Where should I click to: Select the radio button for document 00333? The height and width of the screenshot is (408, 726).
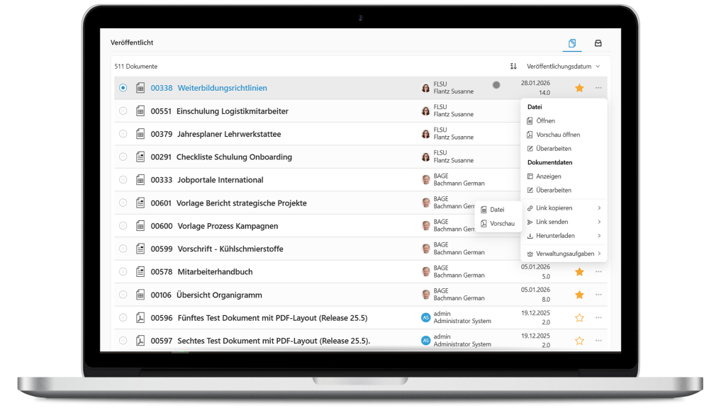click(x=123, y=179)
